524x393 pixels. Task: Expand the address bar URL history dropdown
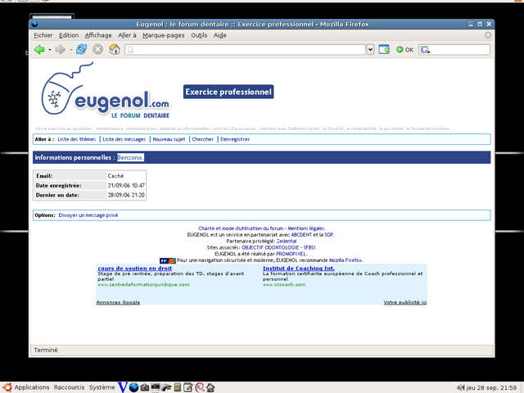tap(370, 50)
